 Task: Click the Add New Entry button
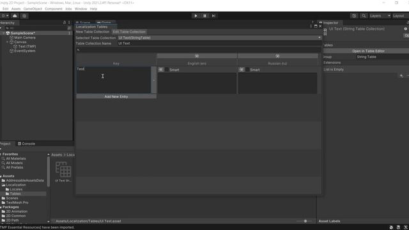tap(116, 96)
